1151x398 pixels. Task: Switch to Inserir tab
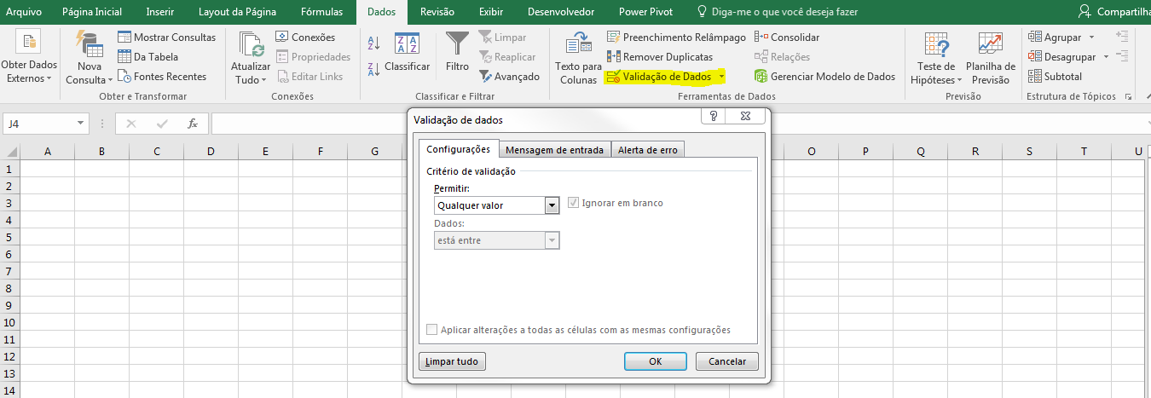(x=160, y=12)
